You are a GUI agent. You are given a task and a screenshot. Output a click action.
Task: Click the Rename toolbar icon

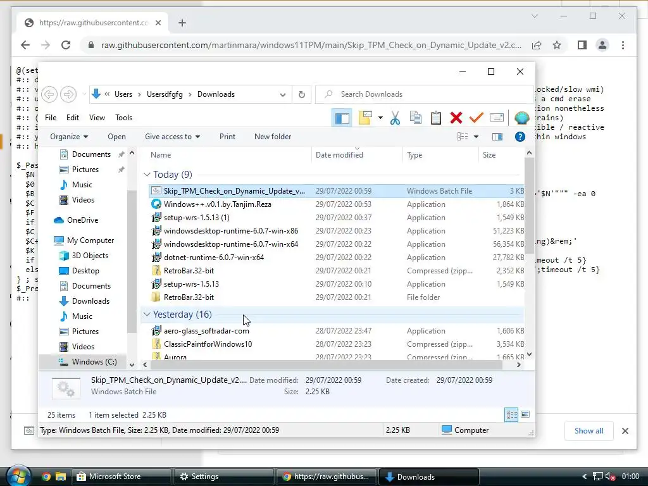pos(496,118)
